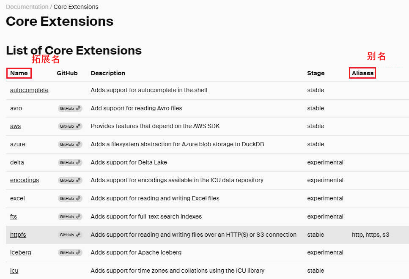Screen dimensions: 409x279
Task: Open the avro extension page
Action: pos(16,108)
